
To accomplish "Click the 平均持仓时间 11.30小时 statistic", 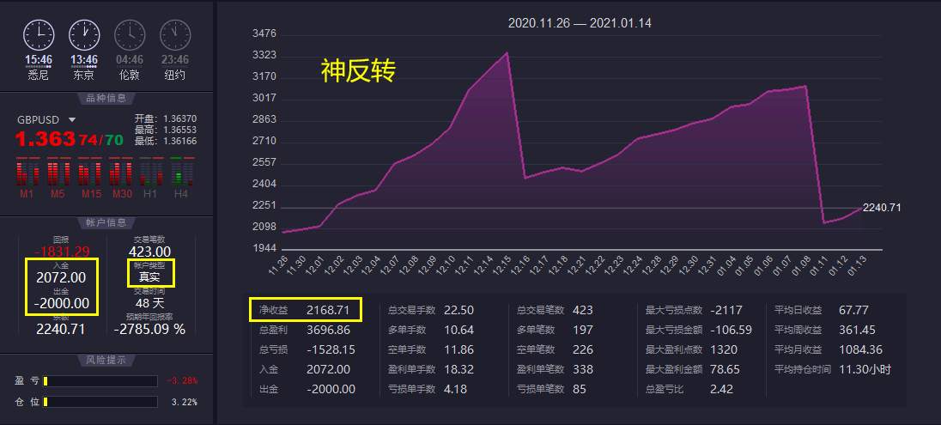I will coord(832,369).
